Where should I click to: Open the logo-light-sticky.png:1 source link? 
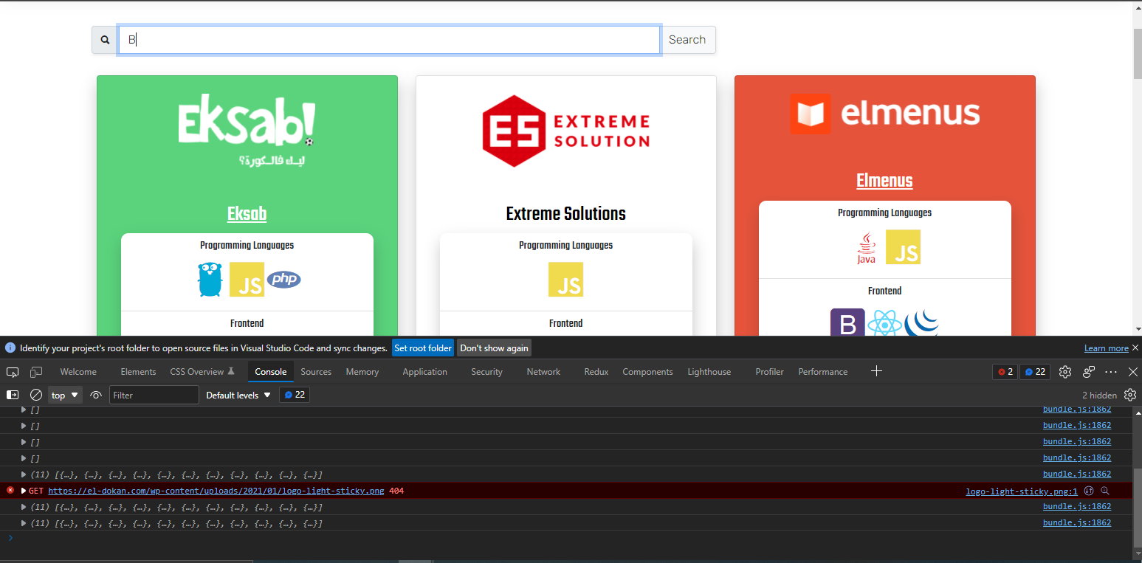[x=1022, y=491]
